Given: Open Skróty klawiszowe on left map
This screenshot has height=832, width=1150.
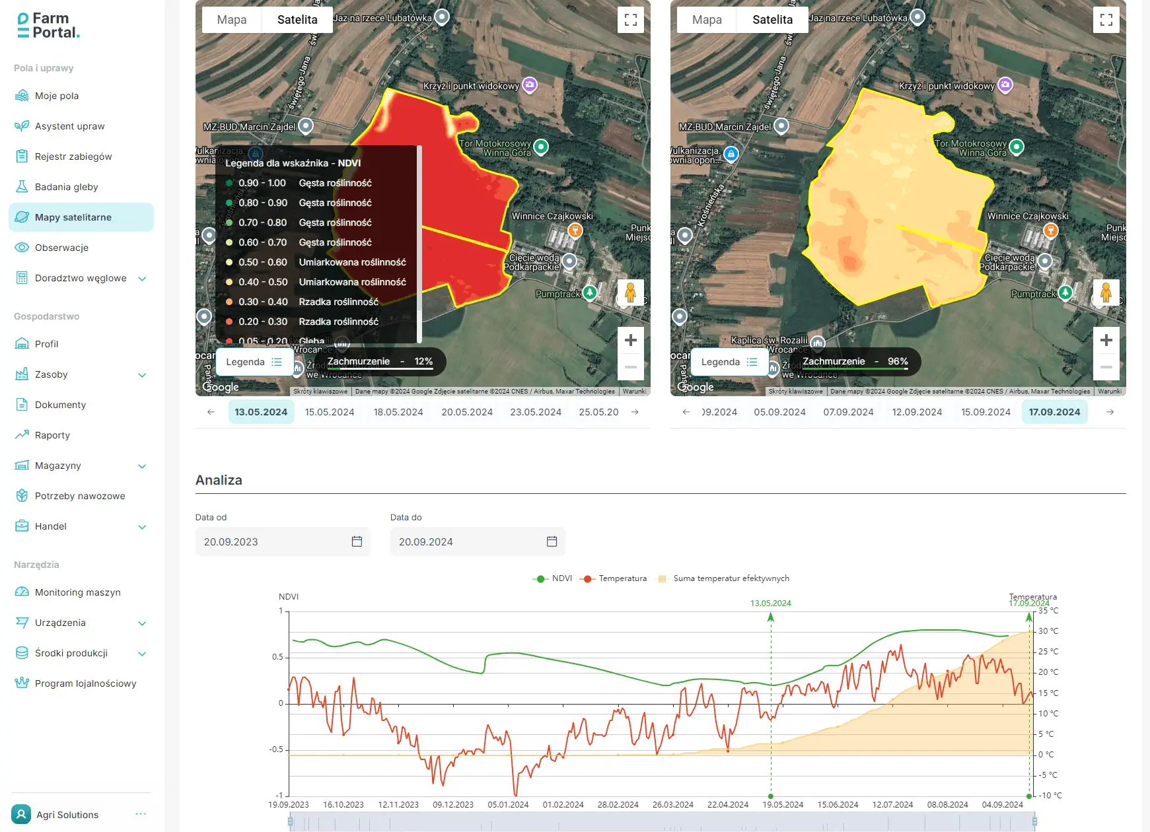Looking at the screenshot, I should (x=320, y=392).
